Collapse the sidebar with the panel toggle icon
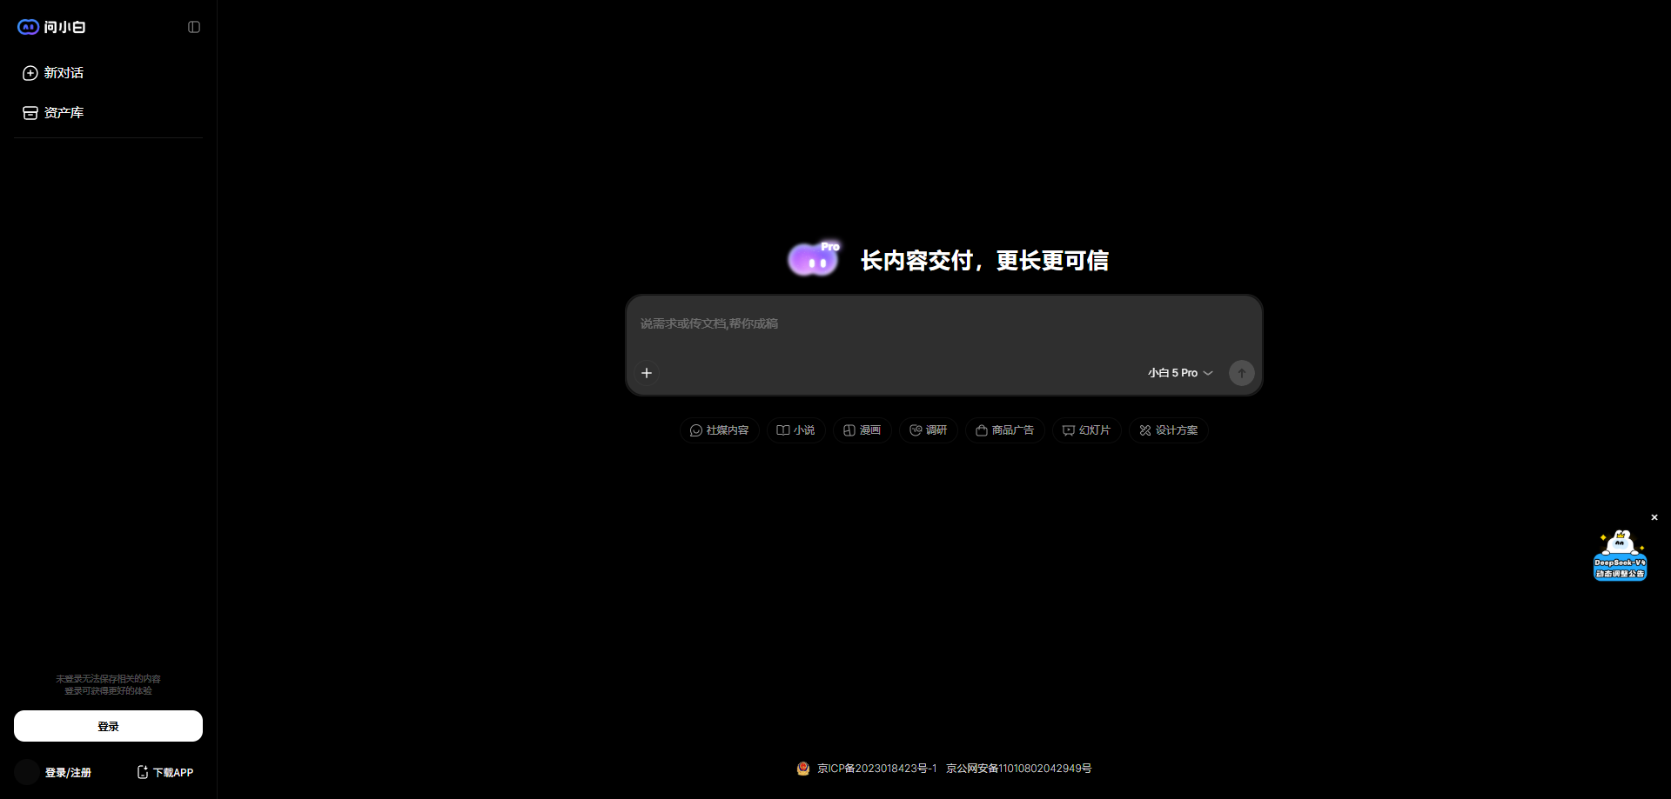The image size is (1671, 799). (194, 27)
